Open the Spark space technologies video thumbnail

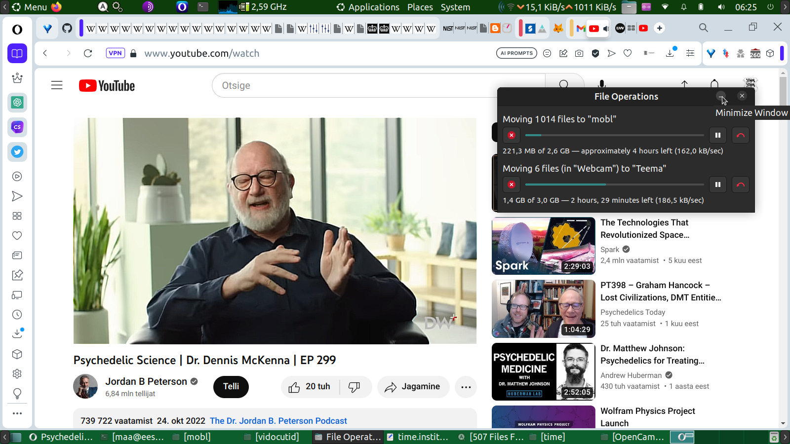coord(543,246)
